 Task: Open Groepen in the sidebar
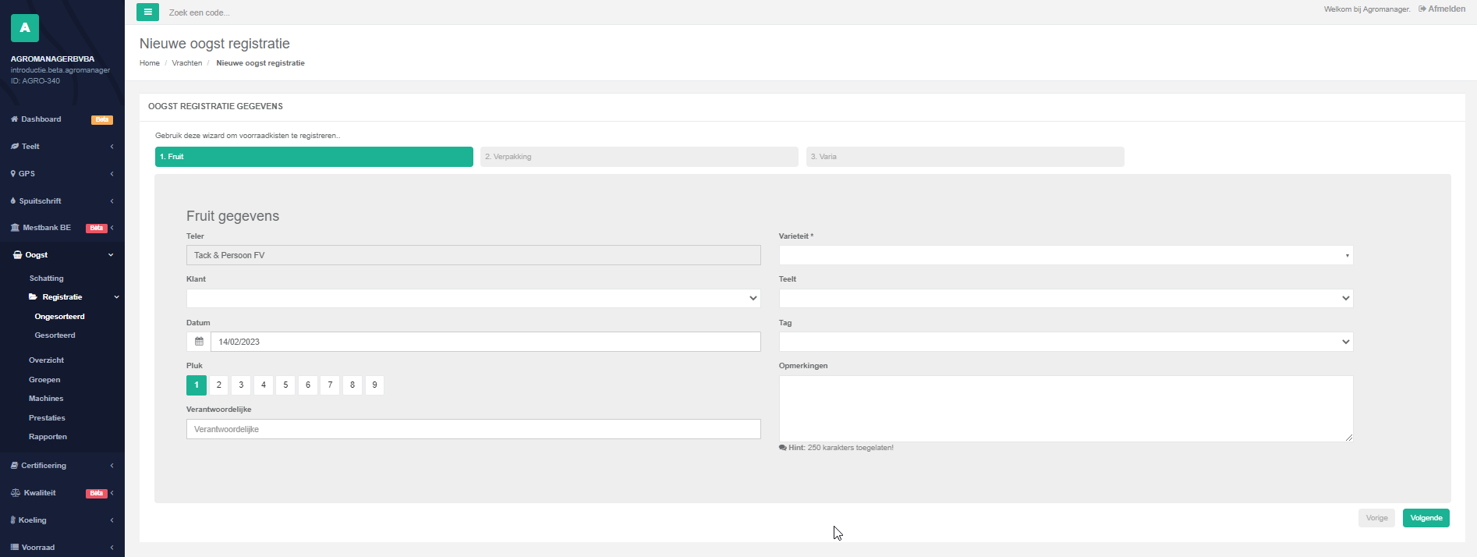44,380
